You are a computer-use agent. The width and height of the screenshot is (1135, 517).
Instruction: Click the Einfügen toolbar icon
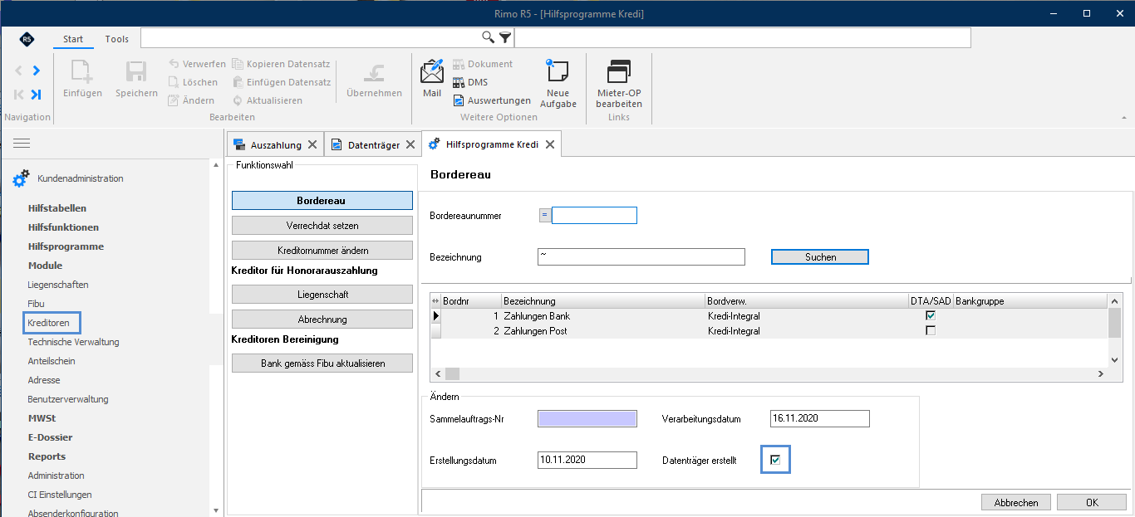coord(82,72)
